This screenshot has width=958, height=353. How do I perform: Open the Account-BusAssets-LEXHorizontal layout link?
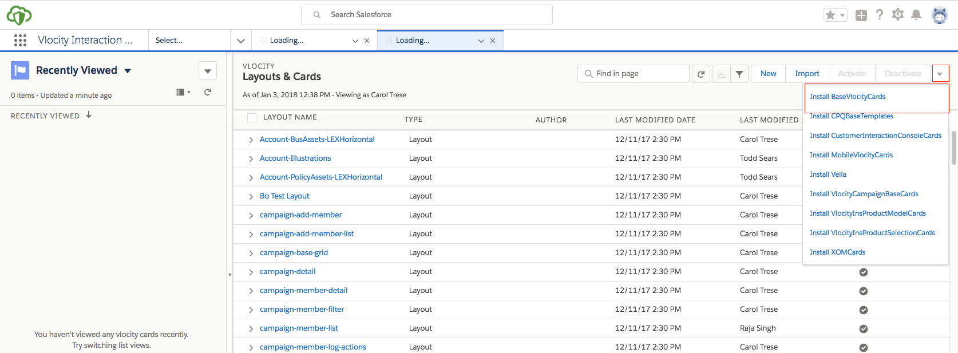(317, 140)
